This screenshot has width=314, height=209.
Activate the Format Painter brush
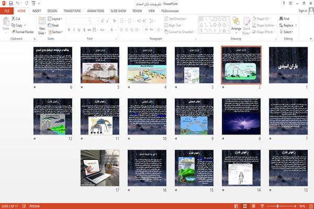click(x=23, y=32)
